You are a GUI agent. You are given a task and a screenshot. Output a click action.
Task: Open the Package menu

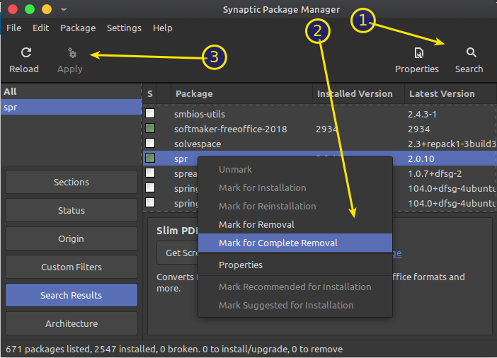(x=78, y=28)
